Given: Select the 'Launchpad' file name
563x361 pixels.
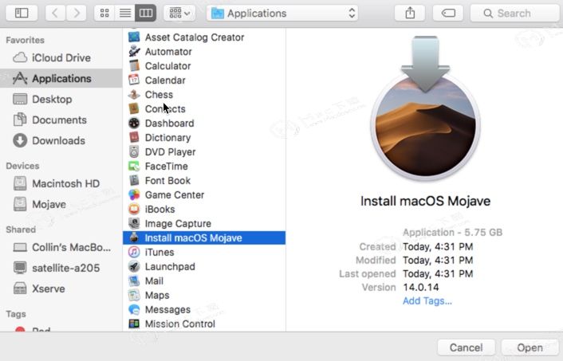Looking at the screenshot, I should click(x=170, y=267).
